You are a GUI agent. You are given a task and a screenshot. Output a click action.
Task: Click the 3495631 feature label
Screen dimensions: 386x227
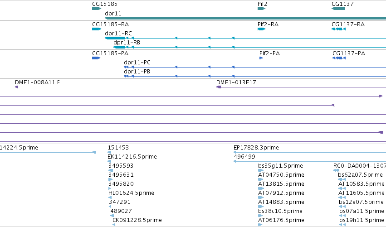click(121, 175)
